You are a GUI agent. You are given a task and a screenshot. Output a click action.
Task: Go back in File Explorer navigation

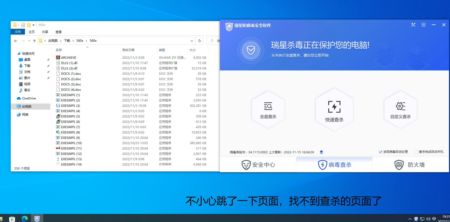coord(16,41)
